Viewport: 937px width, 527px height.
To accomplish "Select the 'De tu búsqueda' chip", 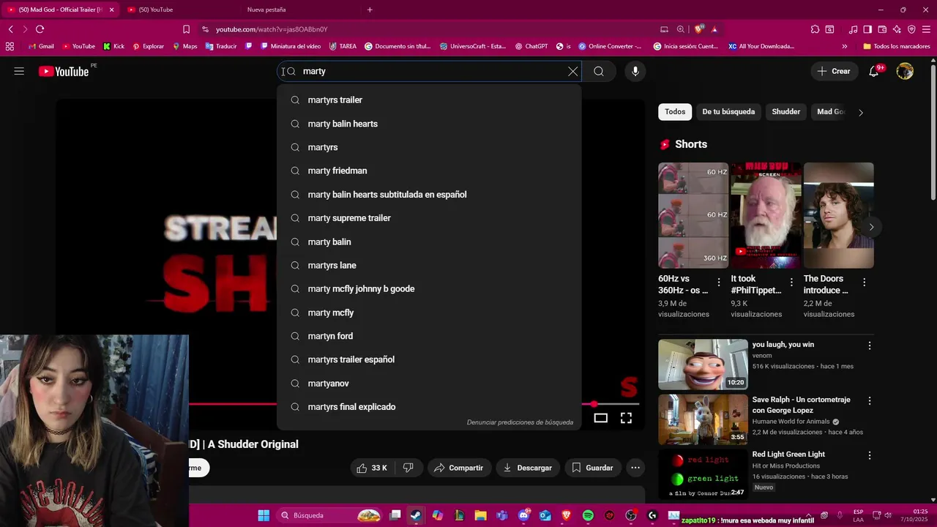I will tap(728, 112).
